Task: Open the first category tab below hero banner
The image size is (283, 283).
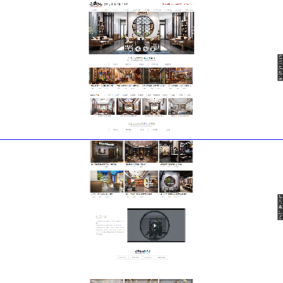Action: 116,64
